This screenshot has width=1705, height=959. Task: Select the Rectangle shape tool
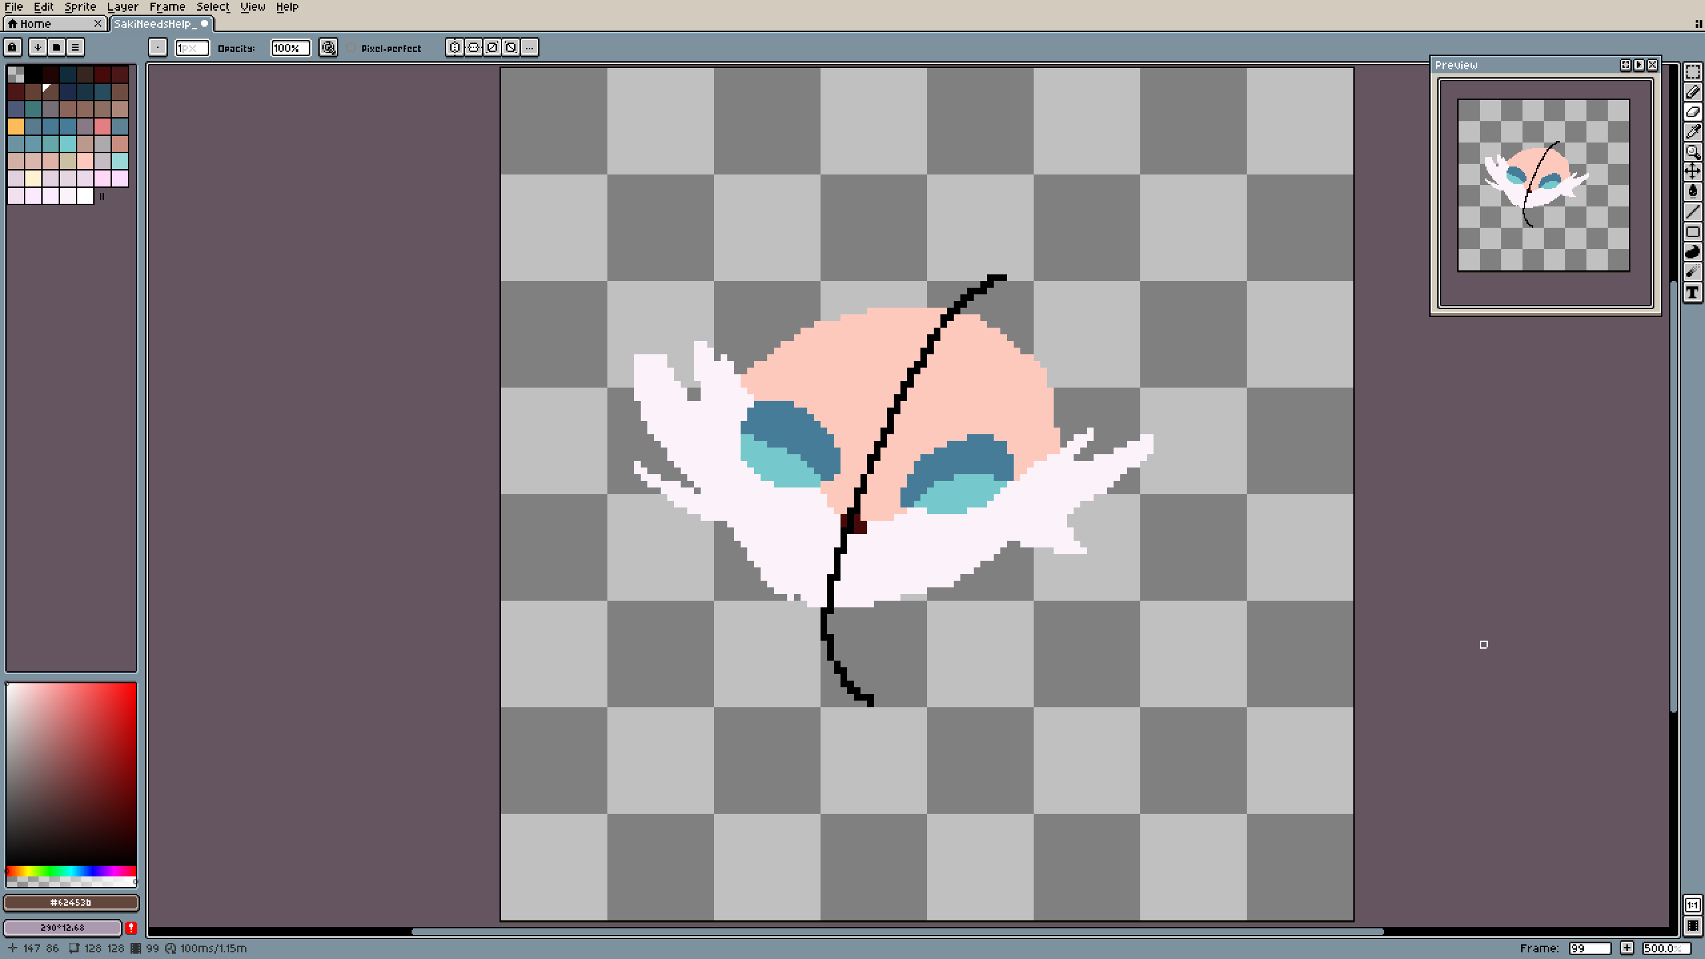pos(1692,232)
